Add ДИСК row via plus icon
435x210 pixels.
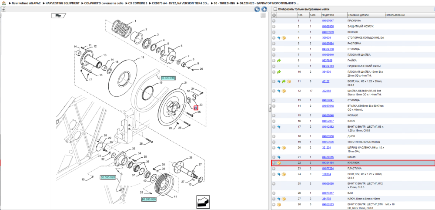click(x=274, y=136)
